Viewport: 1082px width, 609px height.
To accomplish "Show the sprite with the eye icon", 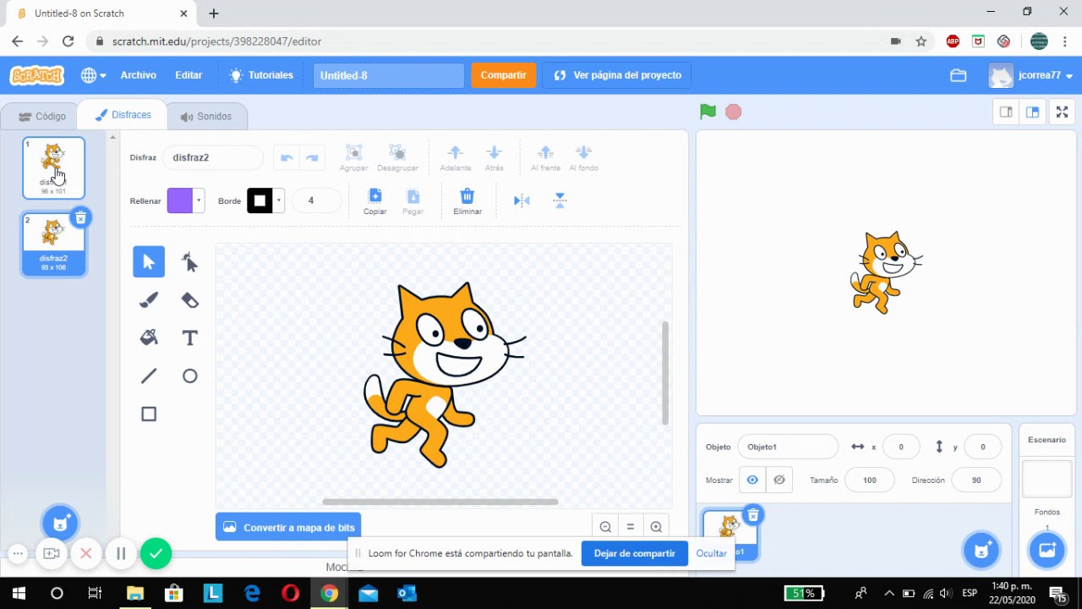I will click(751, 480).
